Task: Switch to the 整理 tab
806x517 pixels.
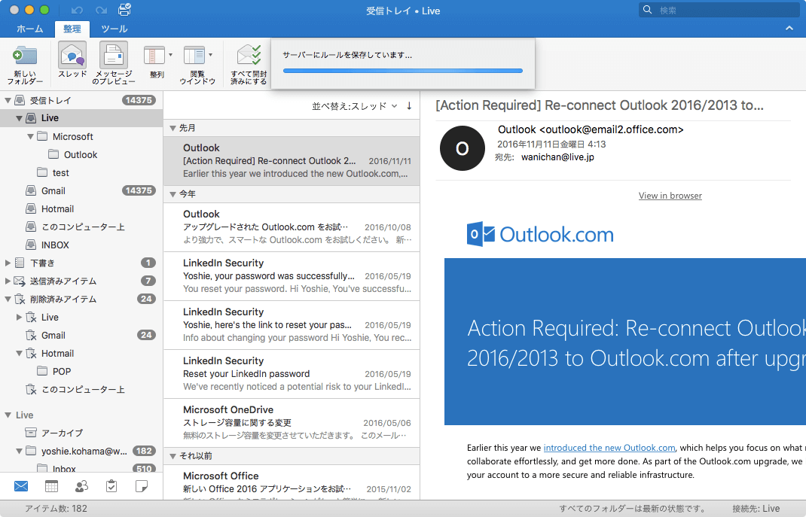Action: 72,29
